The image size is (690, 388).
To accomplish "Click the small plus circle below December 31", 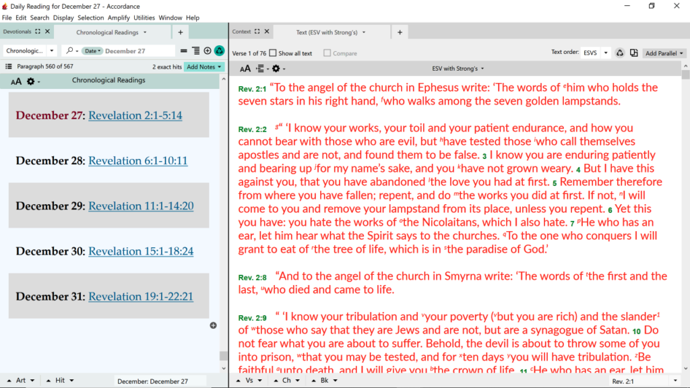I will click(x=214, y=325).
